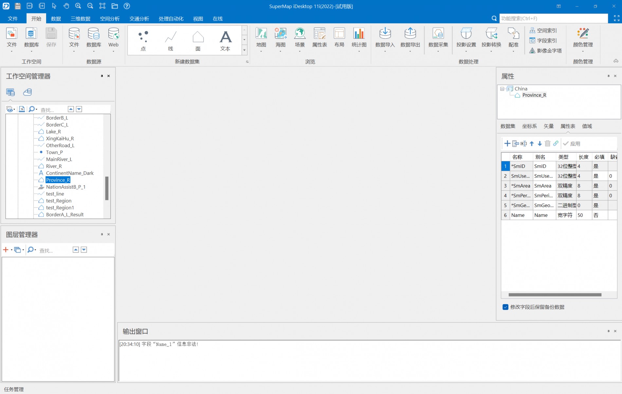The height and width of the screenshot is (394, 622).
Task: Select the Name field row
Action: 559,215
